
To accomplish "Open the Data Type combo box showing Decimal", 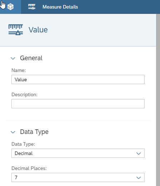I will (x=78, y=153).
